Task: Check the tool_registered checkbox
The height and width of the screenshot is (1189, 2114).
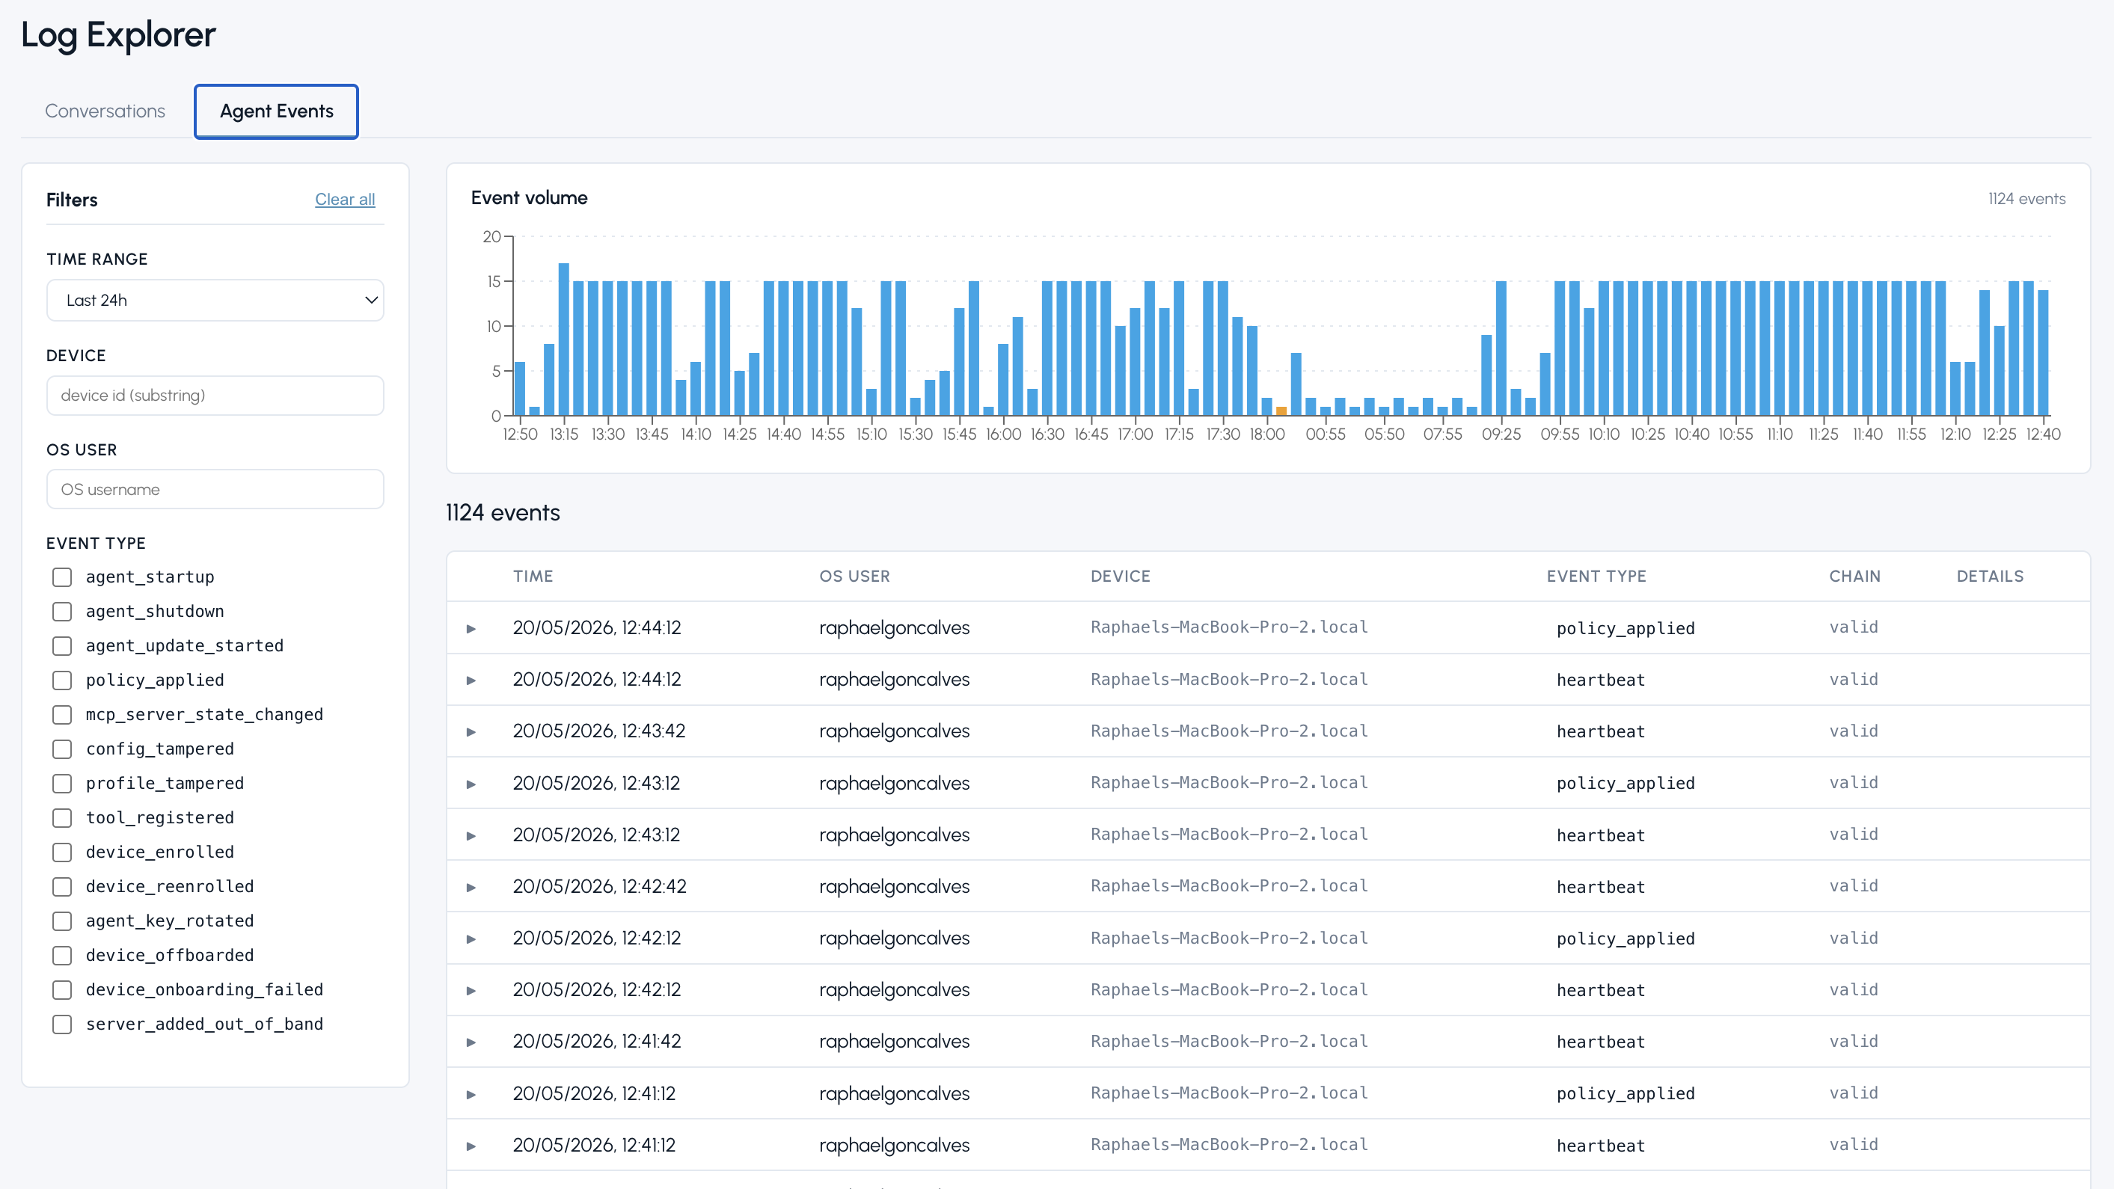Action: (x=62, y=818)
